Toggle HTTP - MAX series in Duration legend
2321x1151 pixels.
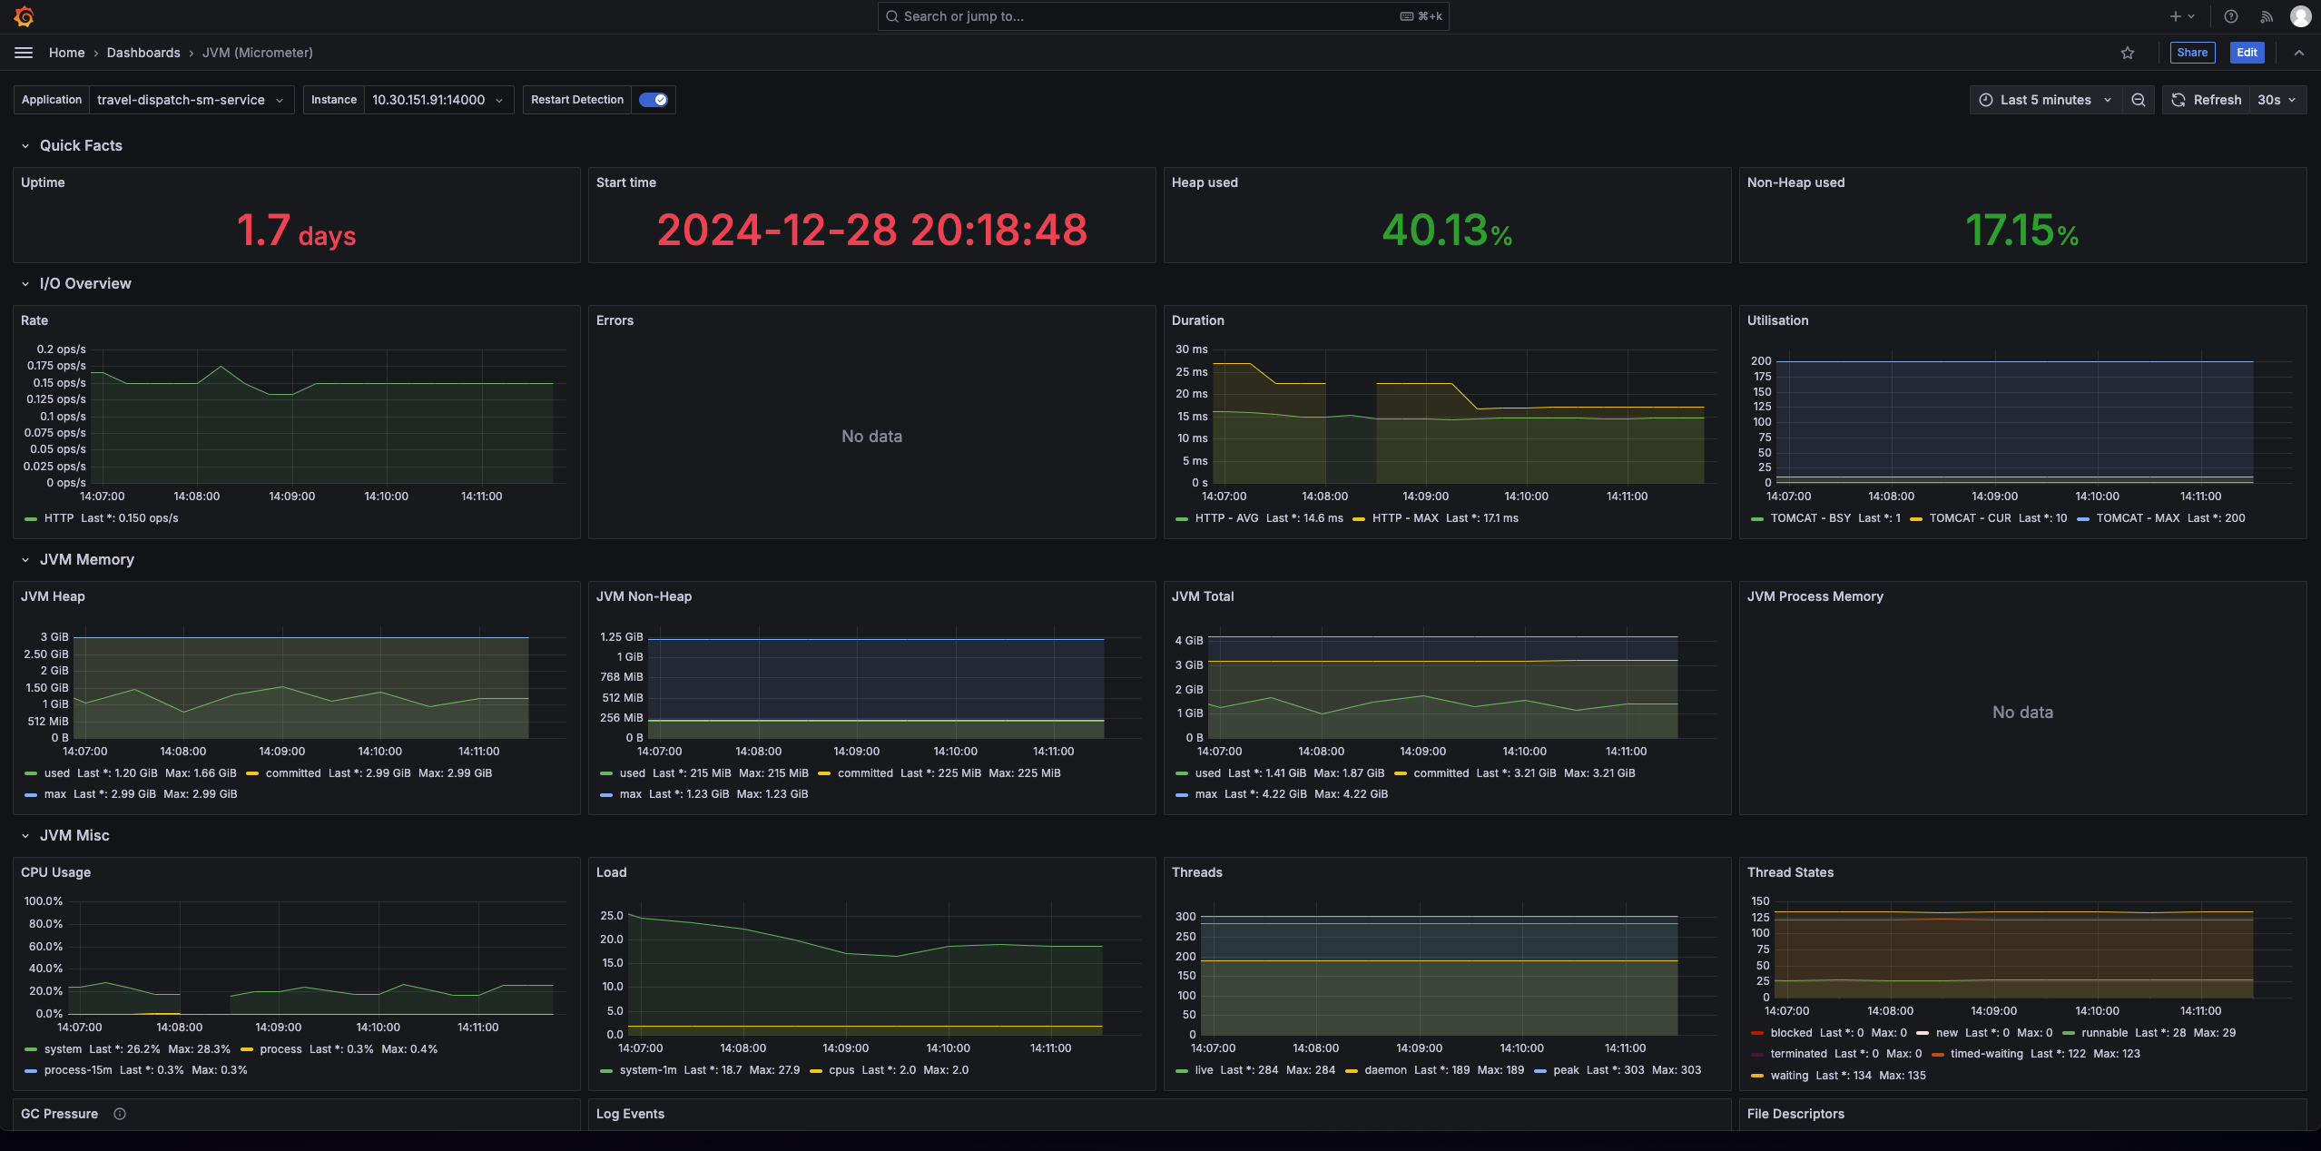pyautogui.click(x=1404, y=518)
